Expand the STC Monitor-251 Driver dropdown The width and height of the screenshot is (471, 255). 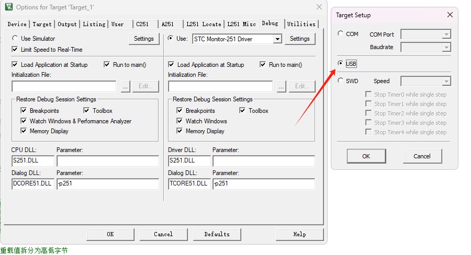[277, 39]
